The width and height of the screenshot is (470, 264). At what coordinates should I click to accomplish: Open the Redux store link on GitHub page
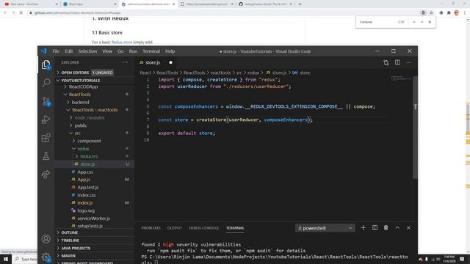click(122, 43)
